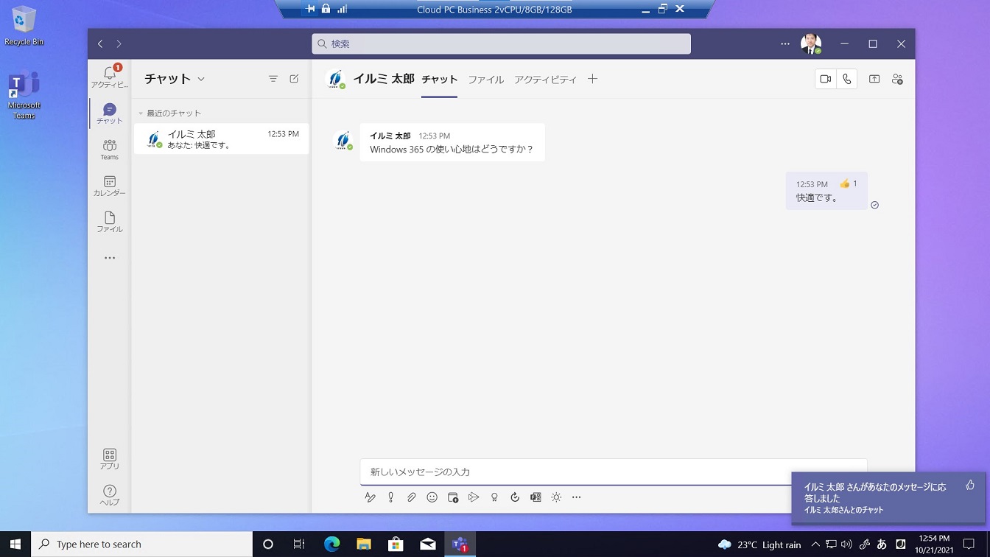Open Cortana circle on the taskbar
Viewport: 990px width, 557px height.
pos(268,544)
